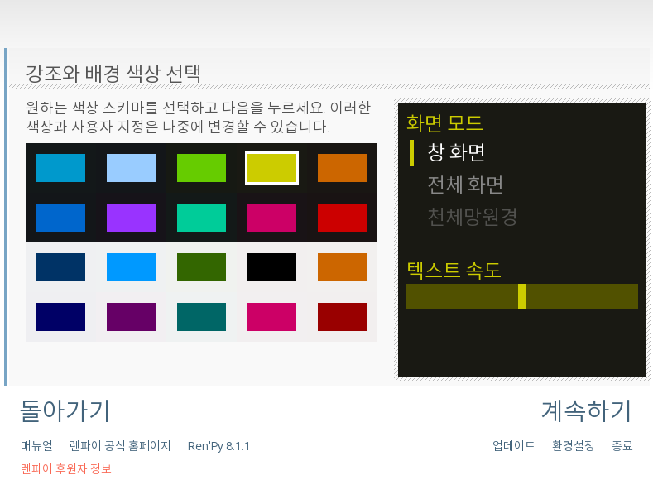
Task: Pick the dark purple light-theme swatch
Action: 132,317
